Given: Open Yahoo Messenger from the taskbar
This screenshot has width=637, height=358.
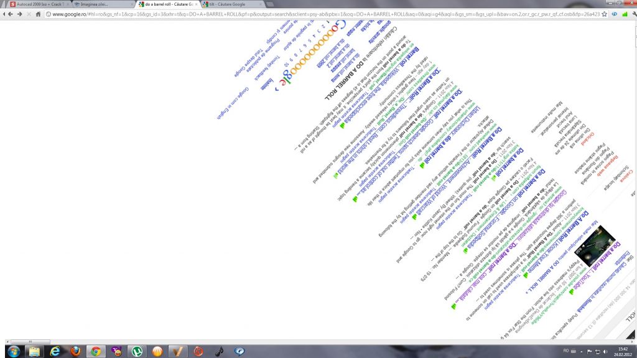Looking at the screenshot, I should pyautogui.click(x=116, y=351).
